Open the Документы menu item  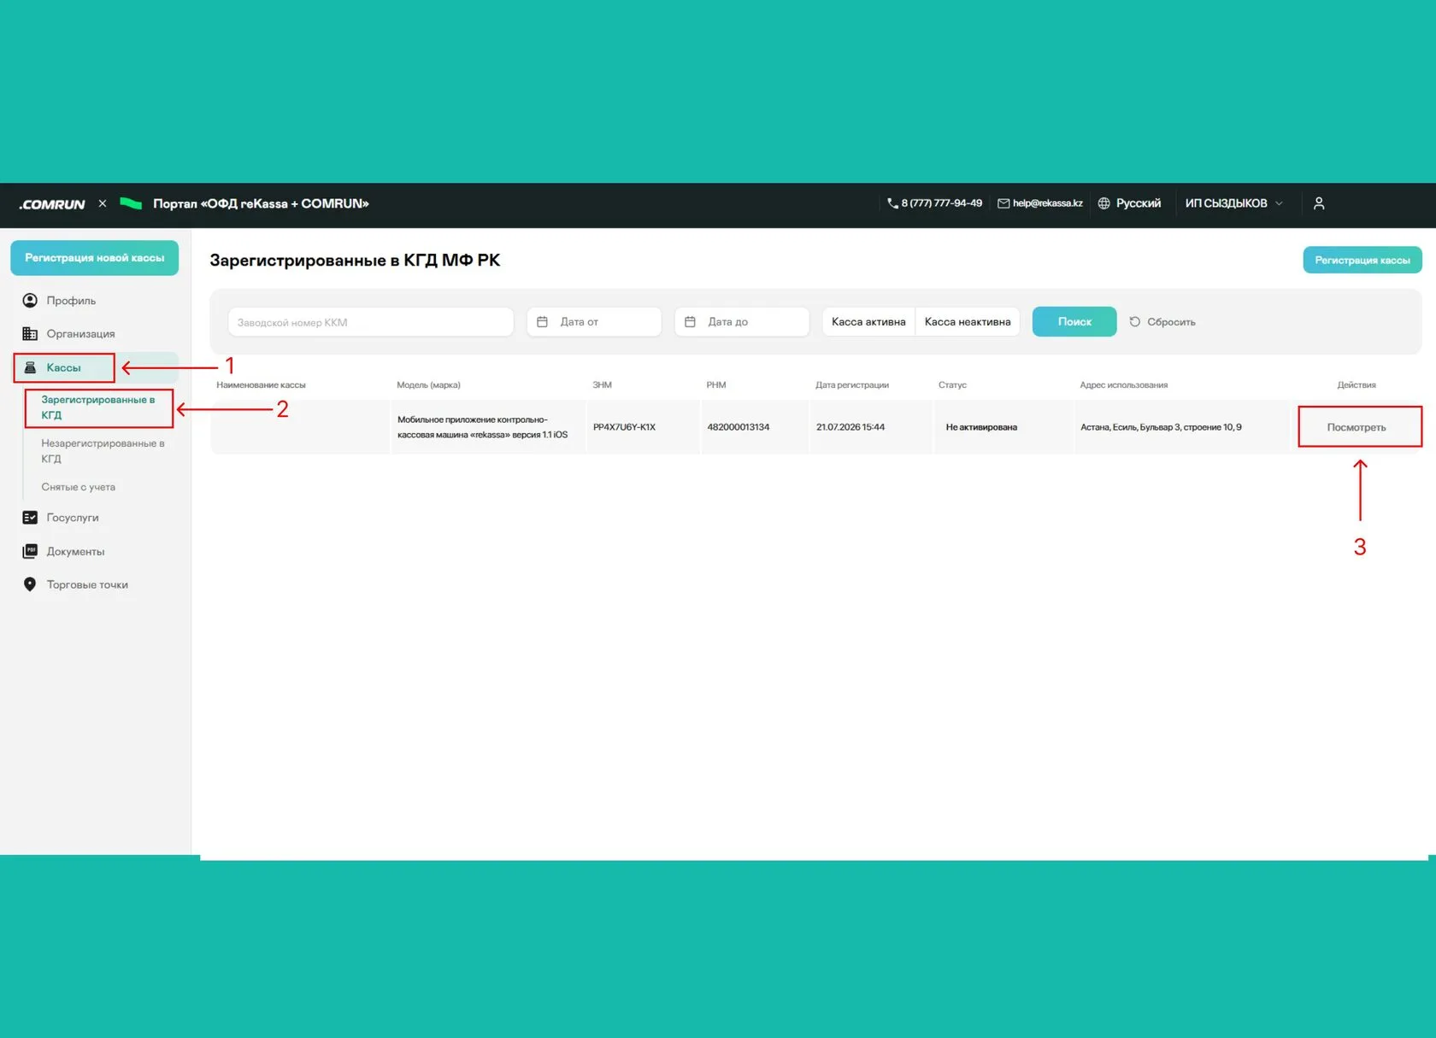point(75,552)
